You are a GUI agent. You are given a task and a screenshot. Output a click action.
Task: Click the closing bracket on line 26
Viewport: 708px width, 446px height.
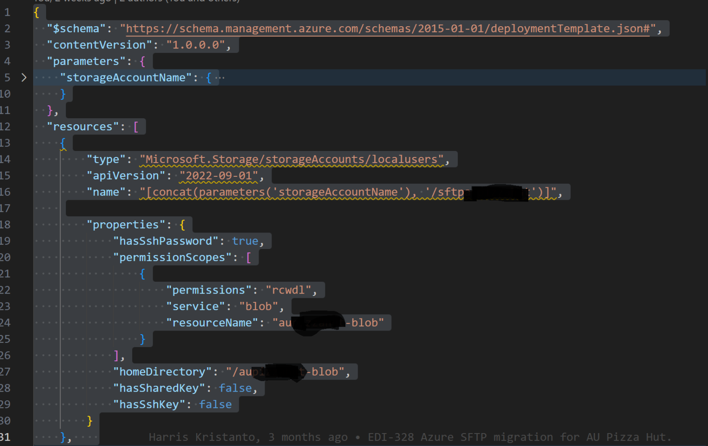tap(116, 355)
